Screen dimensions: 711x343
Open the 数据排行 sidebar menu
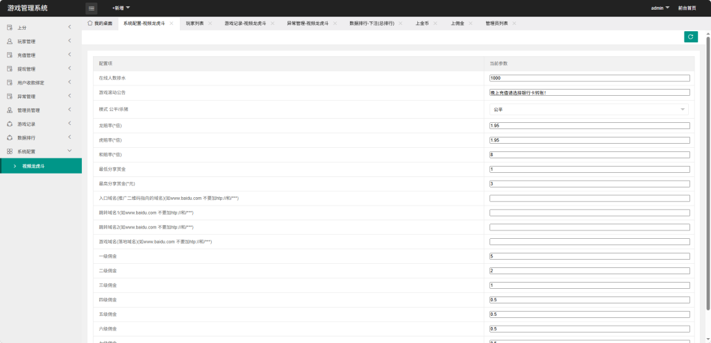(x=41, y=137)
